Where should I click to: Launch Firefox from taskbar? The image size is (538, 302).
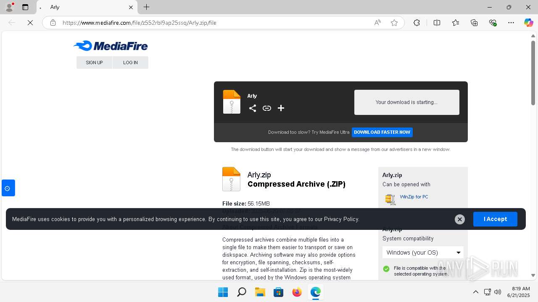pos(297,292)
